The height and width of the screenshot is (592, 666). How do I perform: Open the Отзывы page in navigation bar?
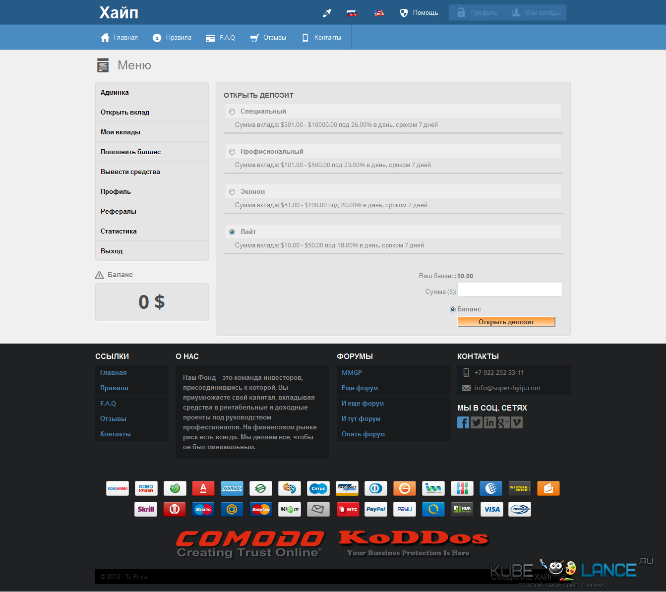pos(268,38)
